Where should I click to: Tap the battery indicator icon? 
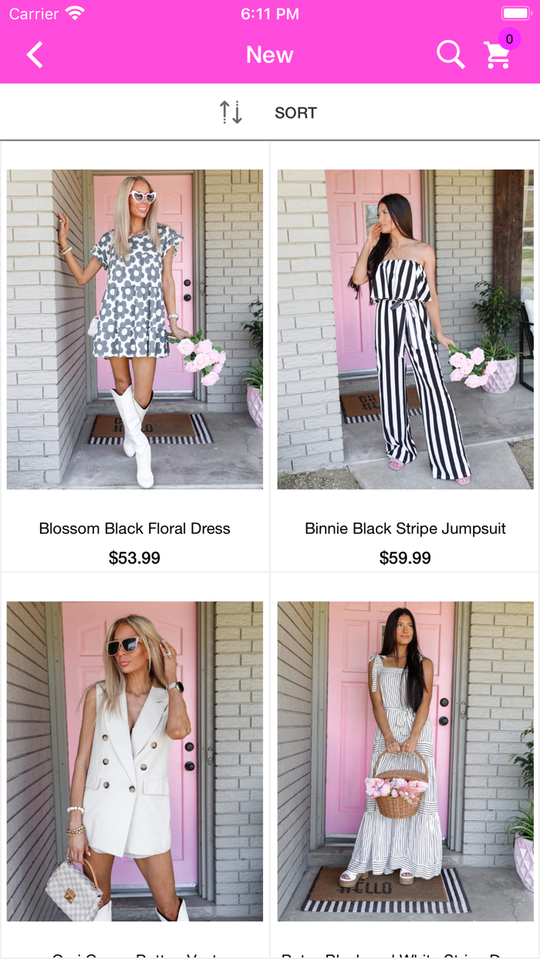click(x=515, y=13)
